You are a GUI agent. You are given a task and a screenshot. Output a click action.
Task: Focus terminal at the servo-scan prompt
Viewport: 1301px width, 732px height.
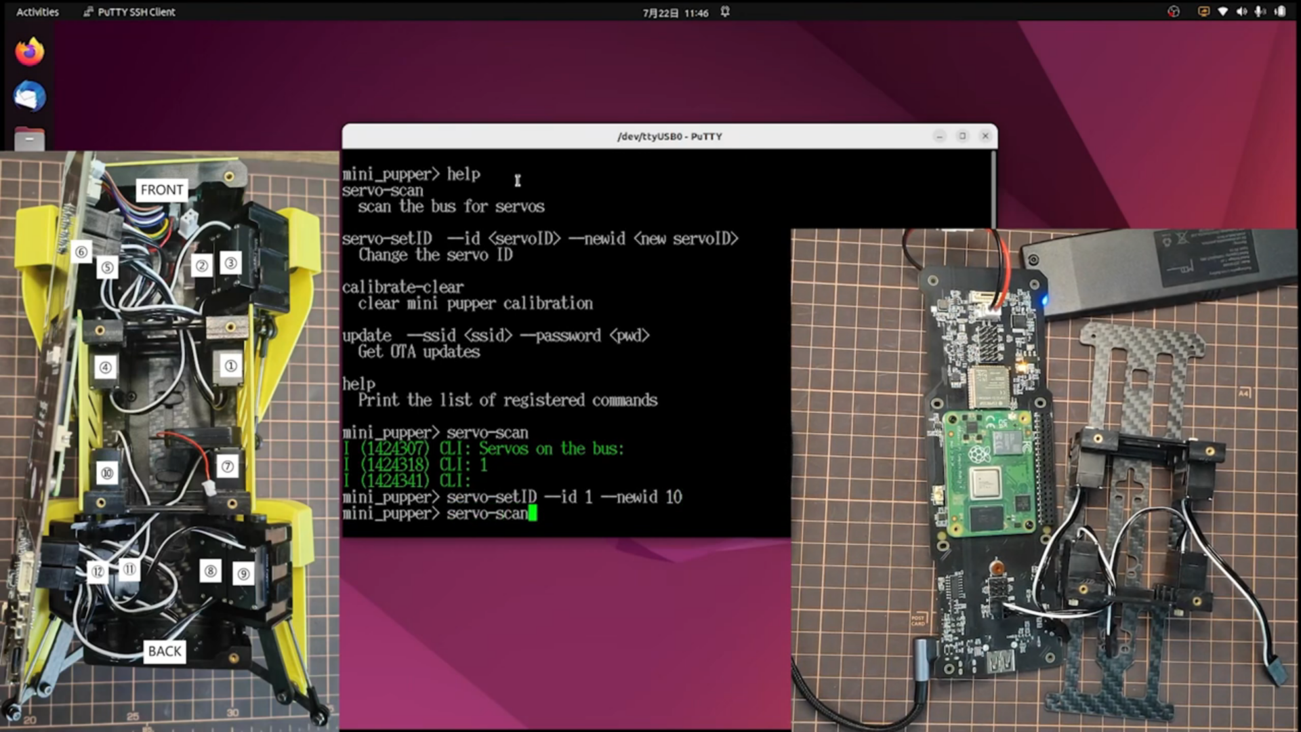[533, 514]
